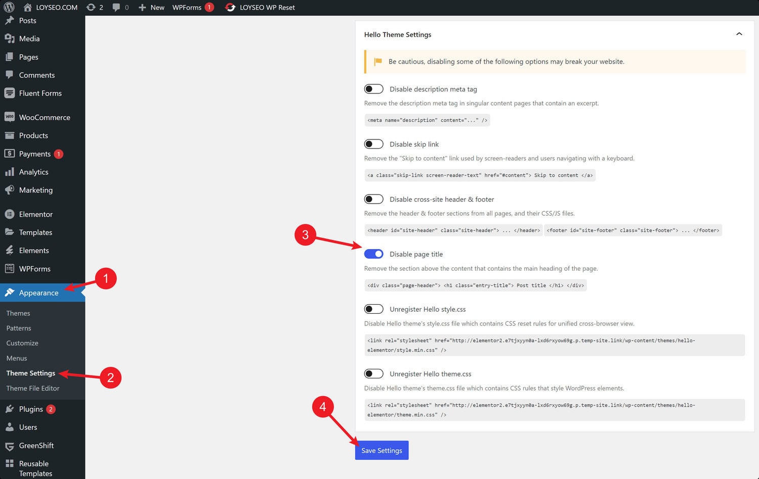Click the WooCommerce logo icon
This screenshot has width=759, height=479.
click(x=10, y=117)
